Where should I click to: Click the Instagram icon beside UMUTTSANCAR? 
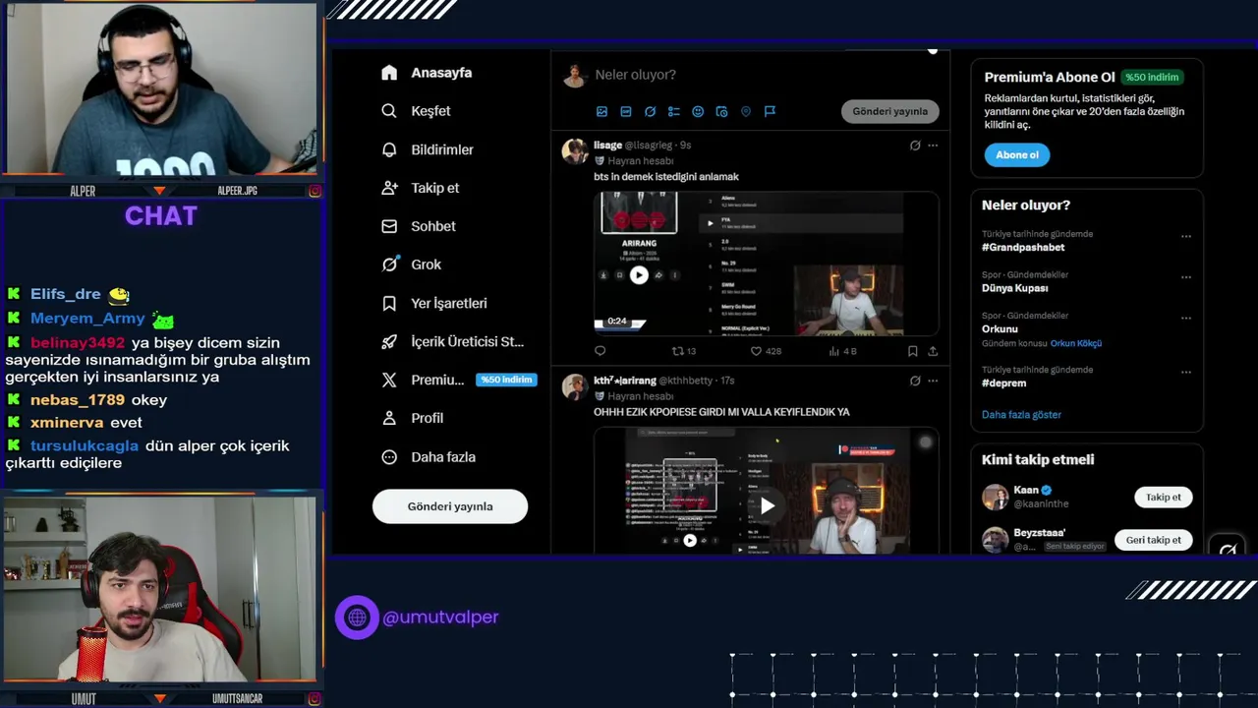[314, 699]
